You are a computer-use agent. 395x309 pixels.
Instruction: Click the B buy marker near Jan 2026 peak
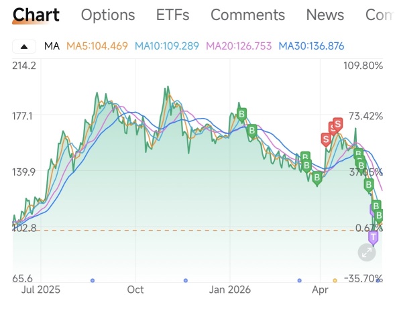click(241, 115)
